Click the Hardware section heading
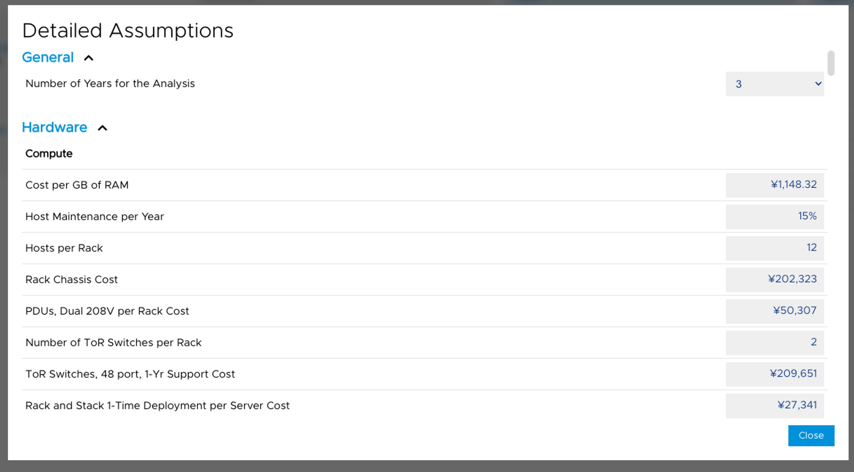The image size is (854, 472). (54, 127)
